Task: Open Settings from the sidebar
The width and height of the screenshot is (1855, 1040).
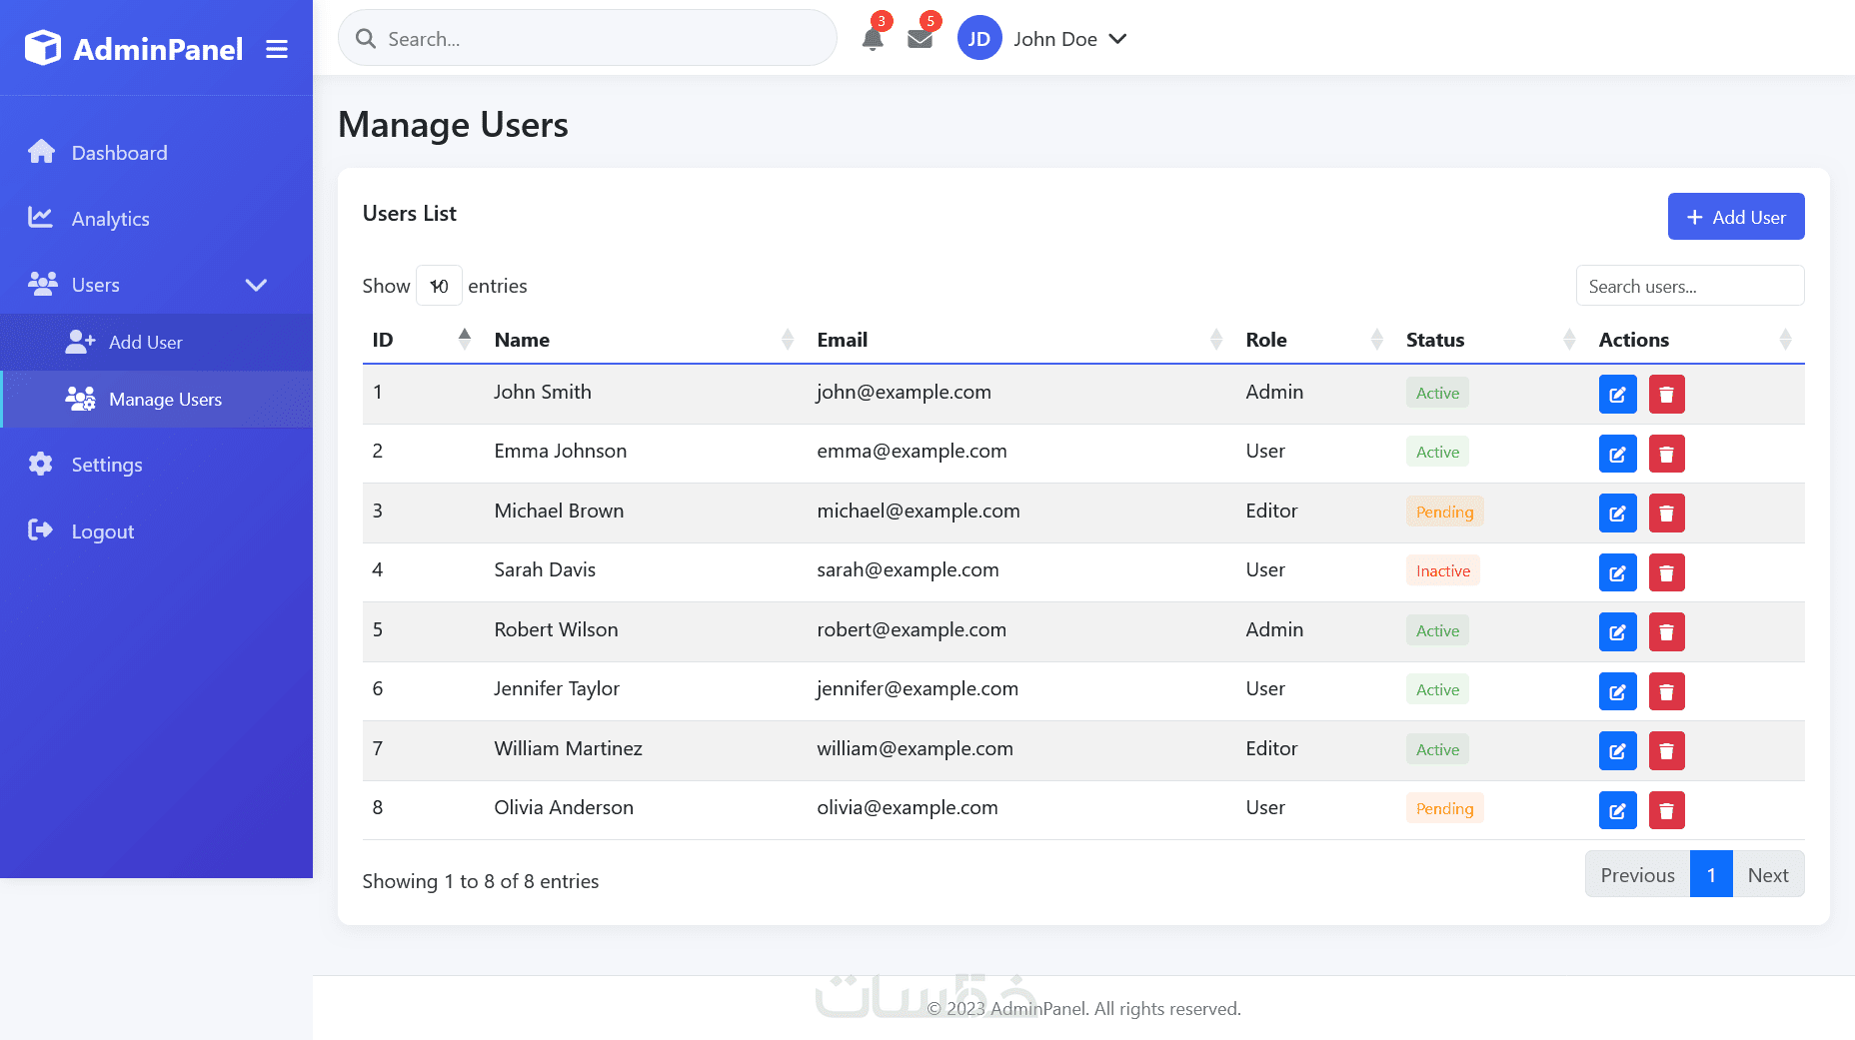Action: 106,465
